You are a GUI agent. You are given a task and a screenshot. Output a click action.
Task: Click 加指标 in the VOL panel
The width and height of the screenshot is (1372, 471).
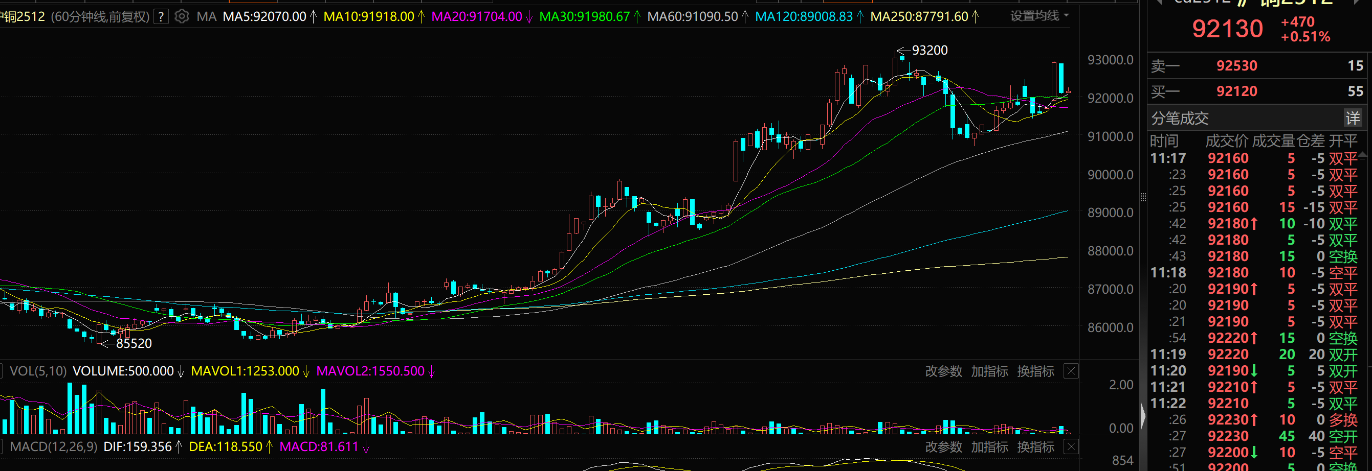click(x=989, y=371)
